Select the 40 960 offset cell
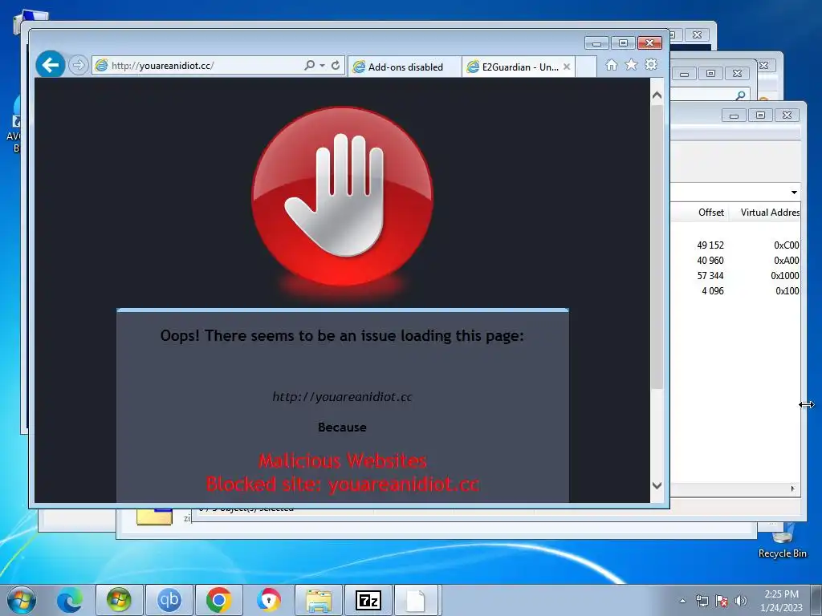 tap(710, 261)
